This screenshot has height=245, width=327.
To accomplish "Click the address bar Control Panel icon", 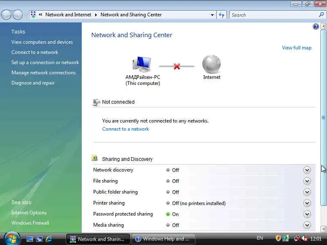I will [33, 15].
